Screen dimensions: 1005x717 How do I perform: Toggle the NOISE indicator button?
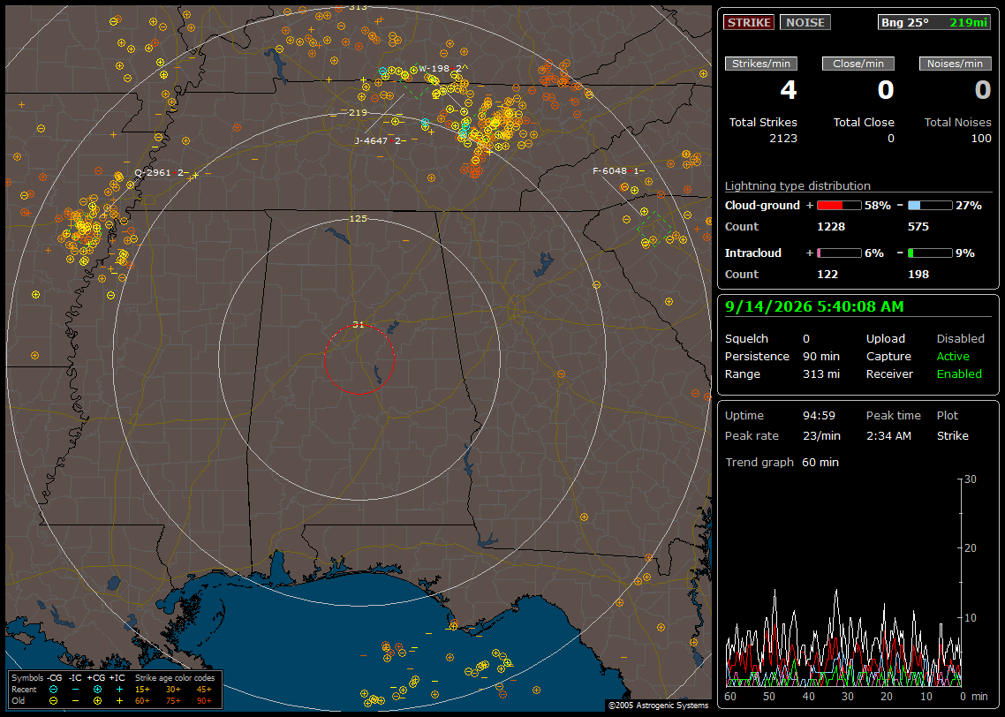(x=805, y=22)
